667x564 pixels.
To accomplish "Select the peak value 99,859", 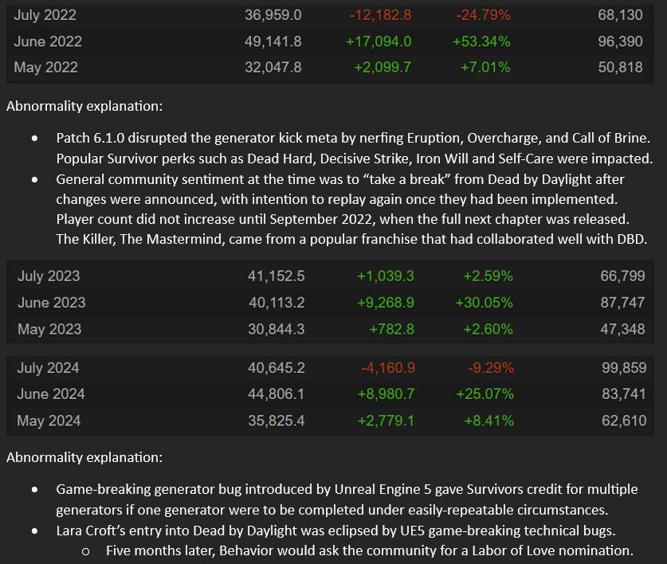I will pos(624,368).
